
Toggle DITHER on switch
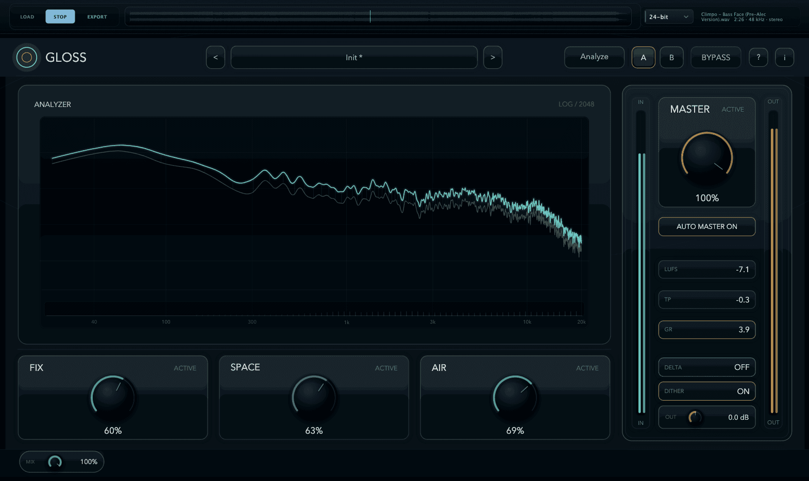click(707, 391)
